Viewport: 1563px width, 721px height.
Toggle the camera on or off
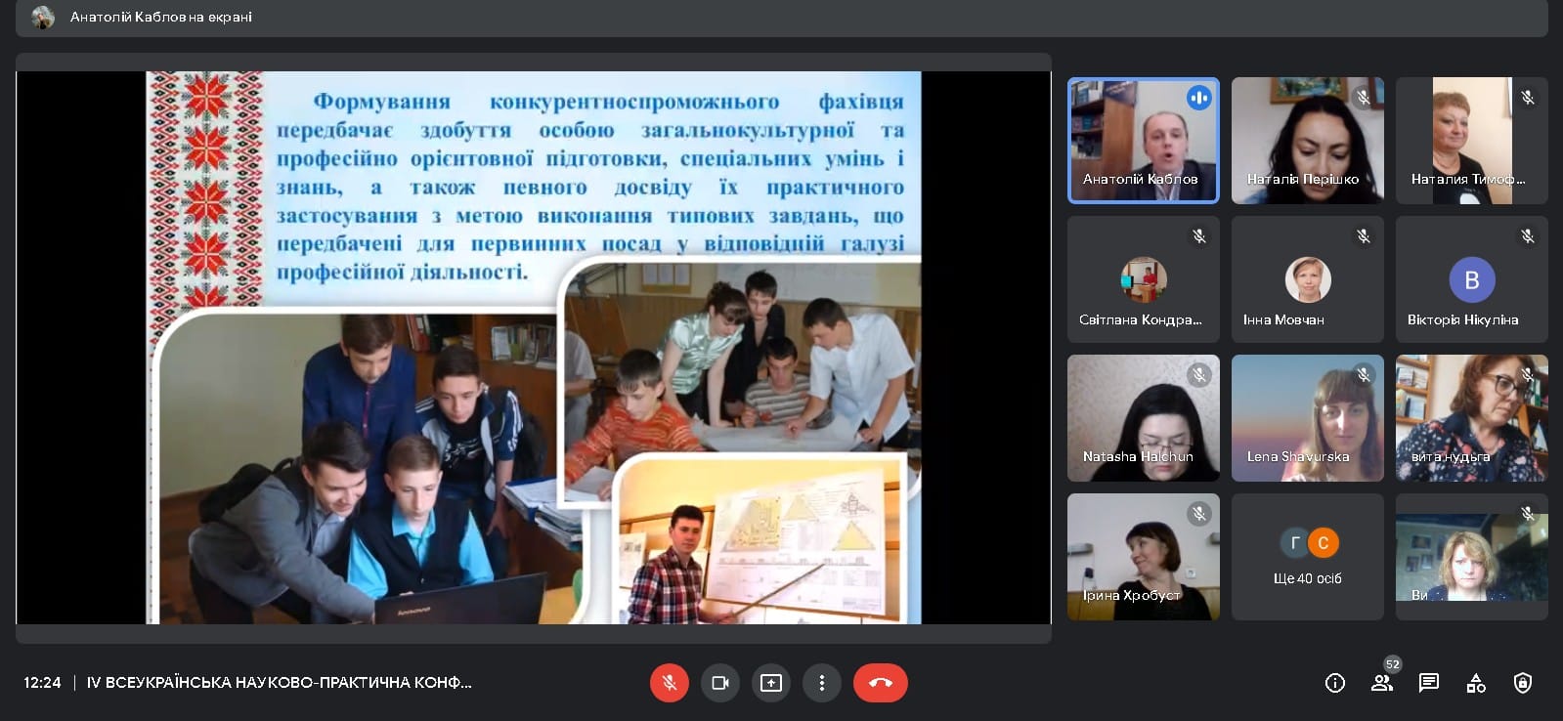coord(720,683)
